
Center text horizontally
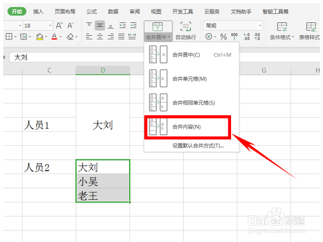pyautogui.click(x=100, y=36)
